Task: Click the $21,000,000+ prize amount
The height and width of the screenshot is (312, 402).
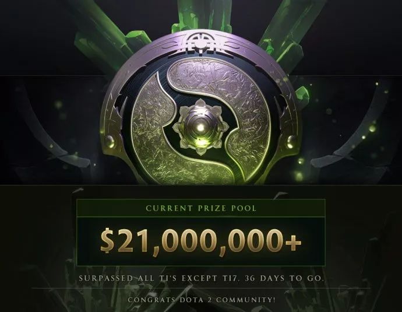Action: (201, 241)
